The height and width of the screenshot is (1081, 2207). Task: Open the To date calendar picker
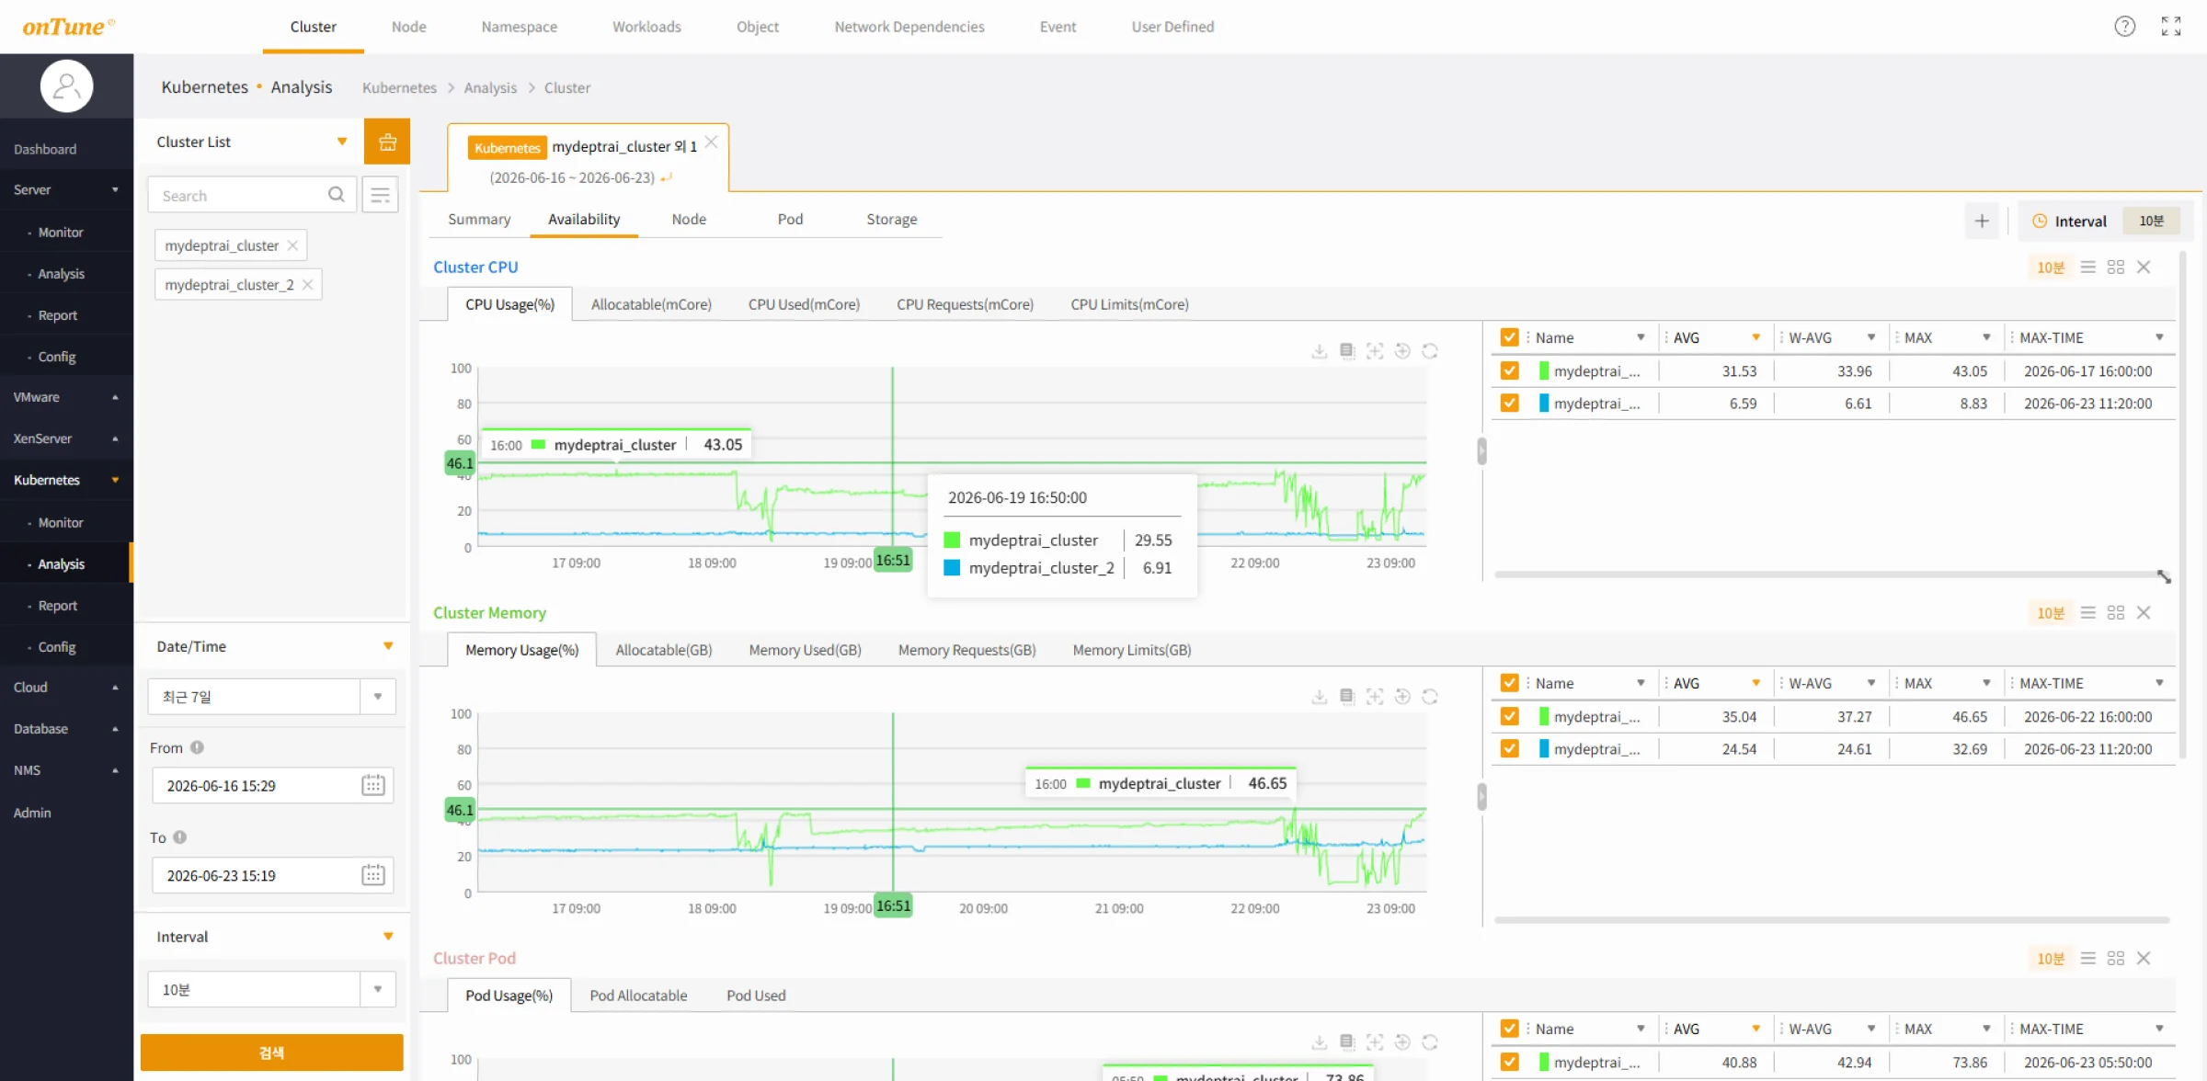click(x=373, y=875)
